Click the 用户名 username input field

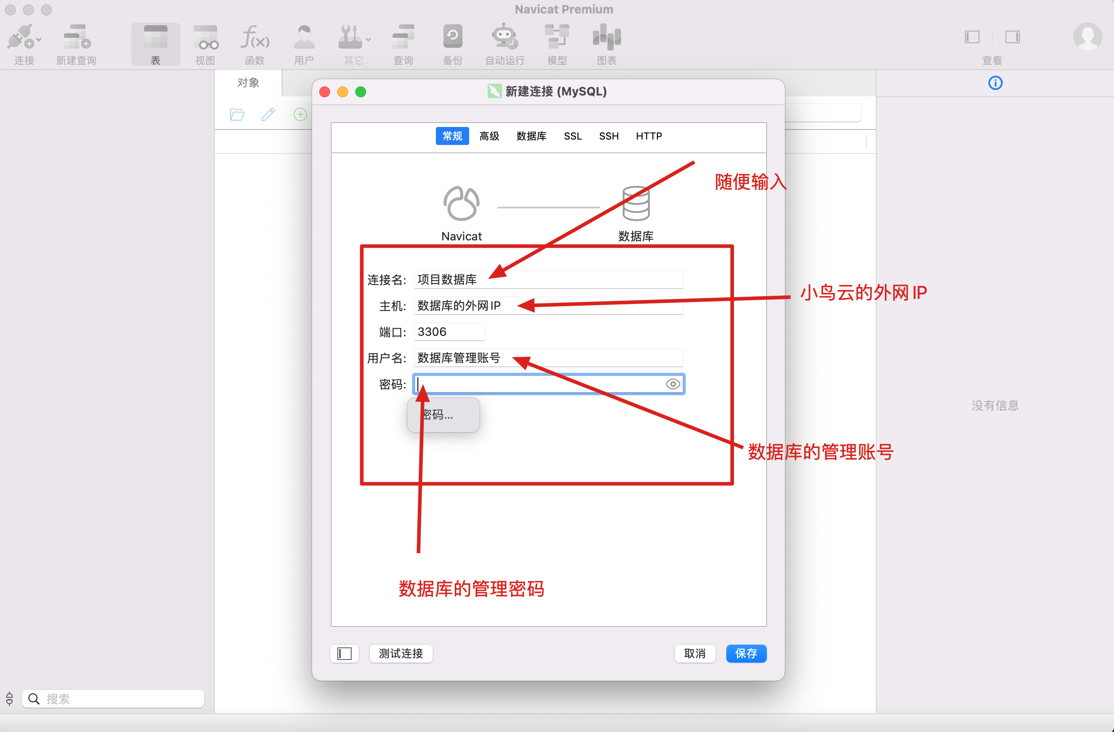tap(548, 358)
